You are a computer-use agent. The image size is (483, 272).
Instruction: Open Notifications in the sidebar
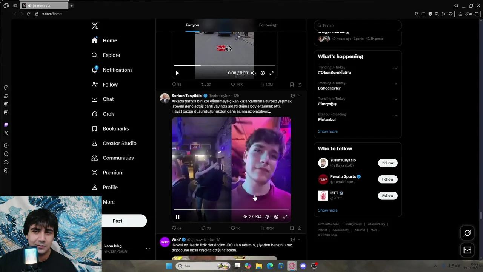coord(112,70)
